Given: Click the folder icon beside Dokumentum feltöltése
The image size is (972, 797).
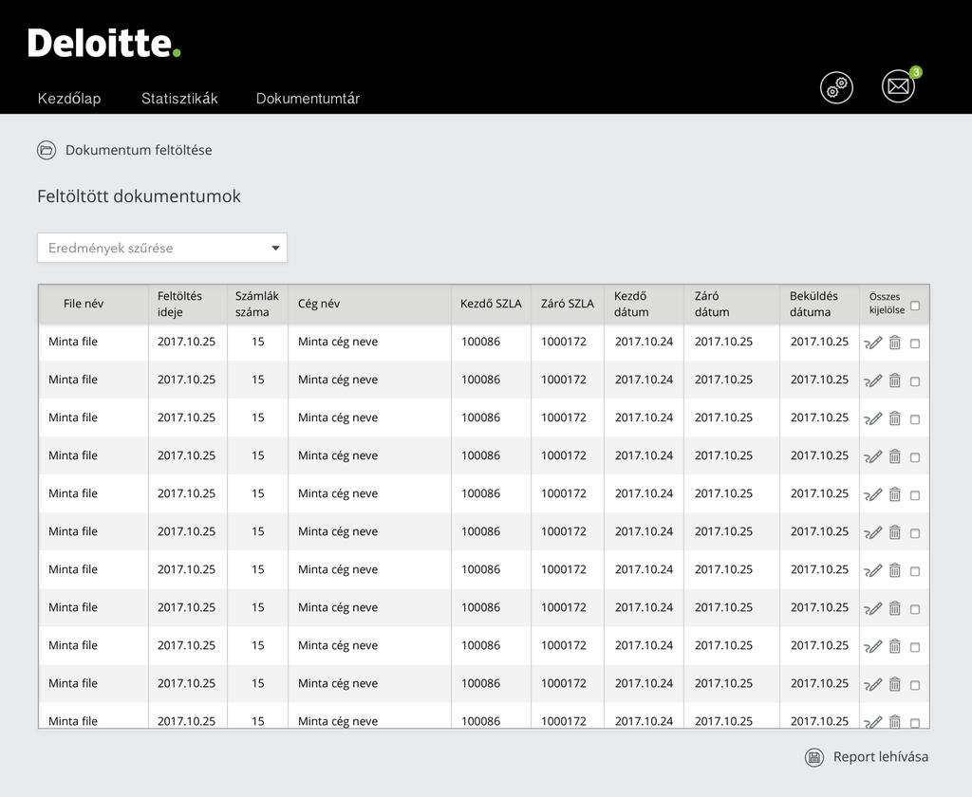Looking at the screenshot, I should tap(47, 150).
